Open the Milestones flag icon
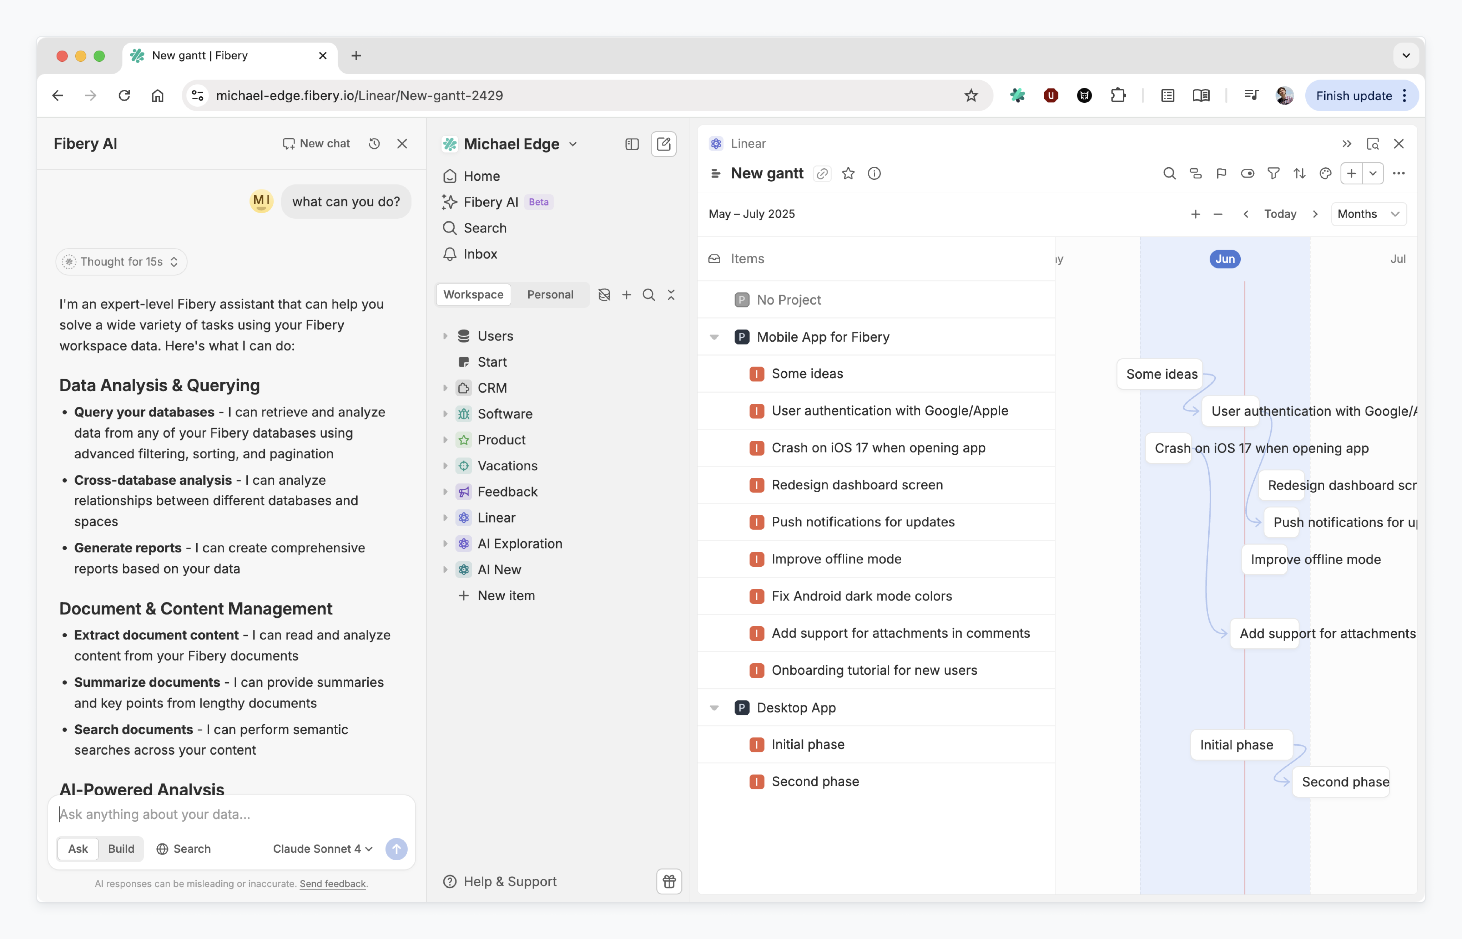The width and height of the screenshot is (1462, 939). pos(1221,174)
